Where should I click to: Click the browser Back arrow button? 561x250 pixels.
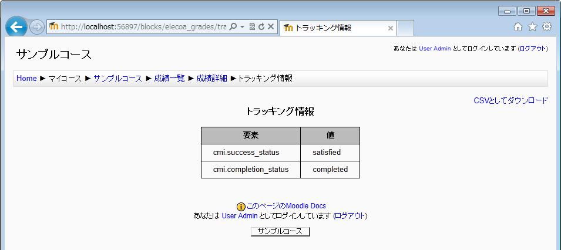point(16,27)
